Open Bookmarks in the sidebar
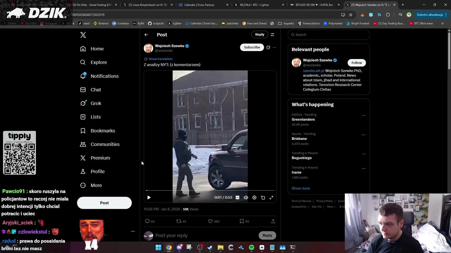This screenshot has width=451, height=253. click(98, 131)
